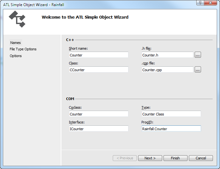Open wizard help with the question-mark button
Image resolution: width=220 pixels, height=169 pixels.
[x=200, y=3]
